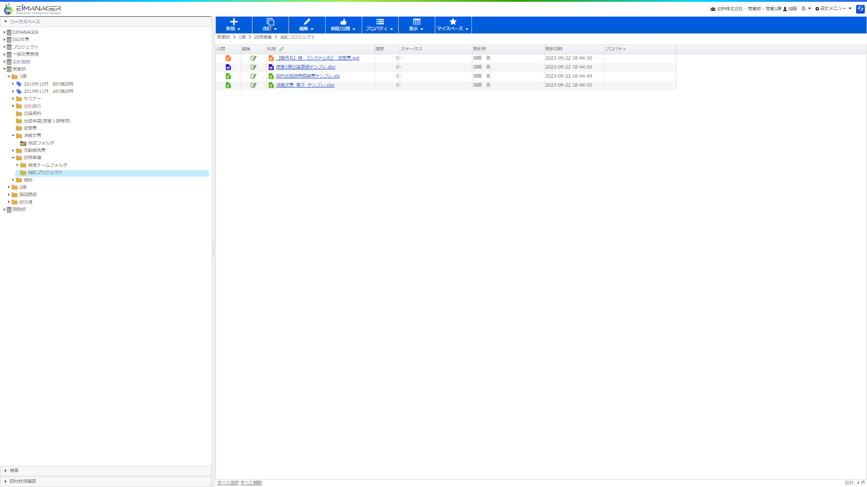Click the pencil icon beside 名前 column header
The height and width of the screenshot is (487, 867).
point(281,49)
